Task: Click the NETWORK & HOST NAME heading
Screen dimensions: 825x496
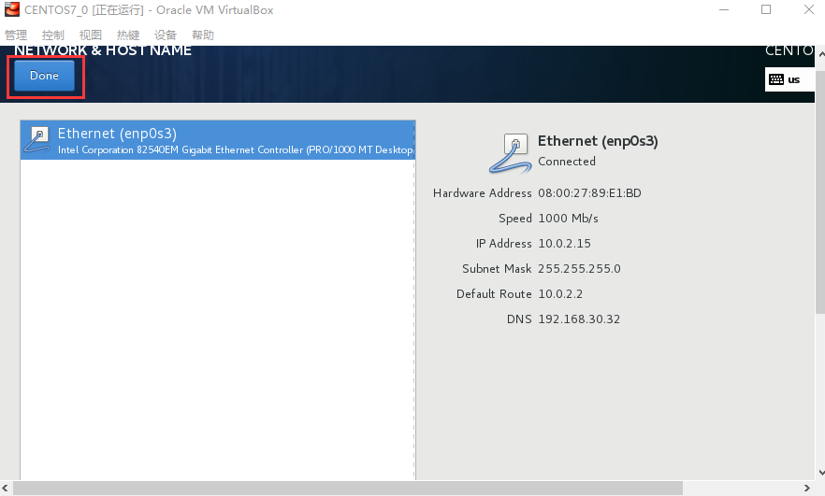Action: coord(103,50)
